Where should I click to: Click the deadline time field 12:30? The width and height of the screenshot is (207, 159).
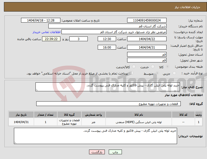click(107, 39)
